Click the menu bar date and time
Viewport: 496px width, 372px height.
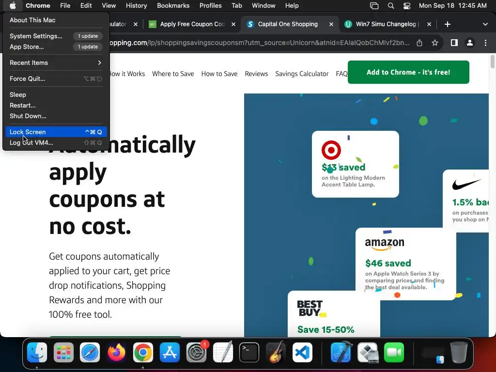[453, 6]
